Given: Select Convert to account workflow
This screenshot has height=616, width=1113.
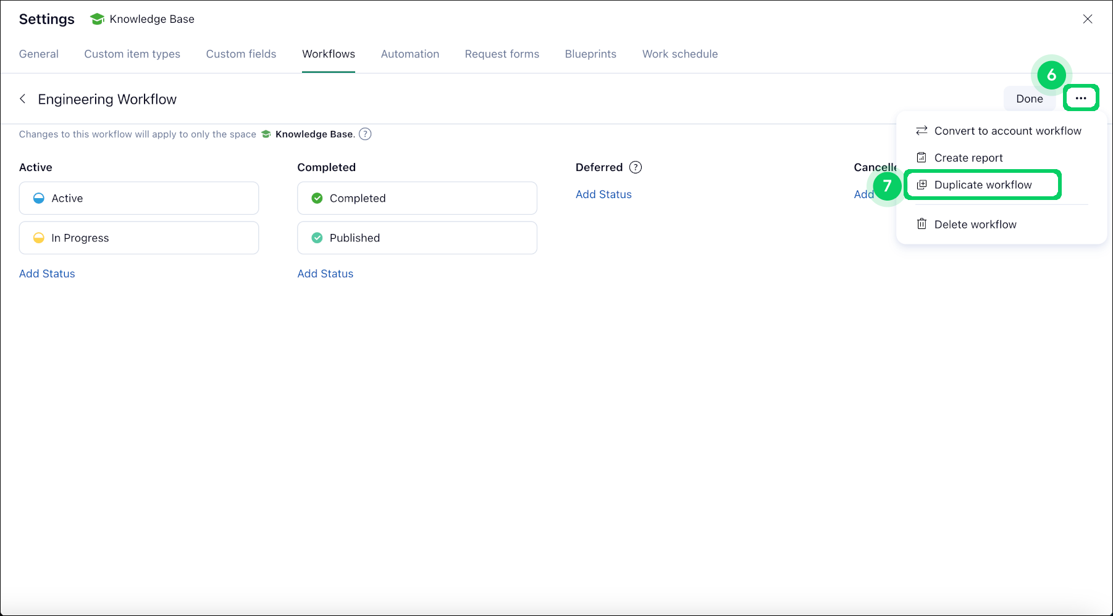Looking at the screenshot, I should click(x=1007, y=130).
